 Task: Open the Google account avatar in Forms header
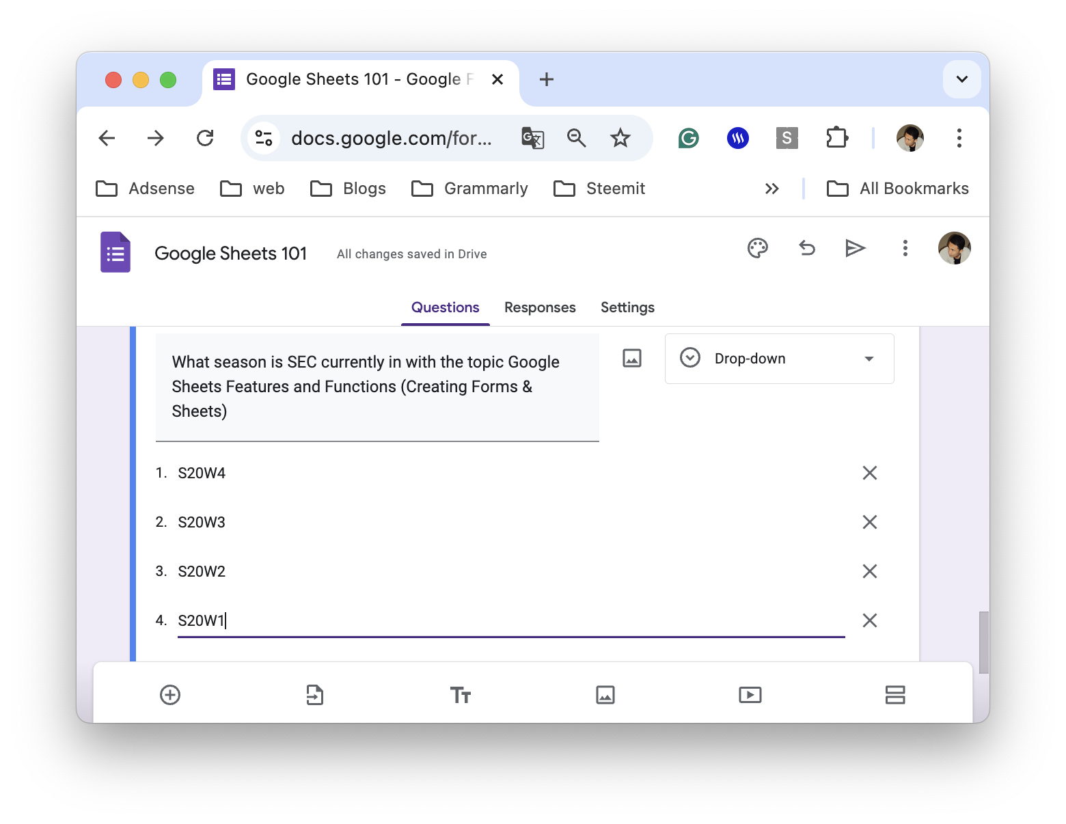955,248
